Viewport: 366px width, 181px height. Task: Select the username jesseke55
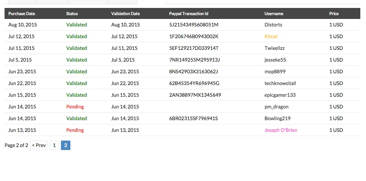point(275,60)
